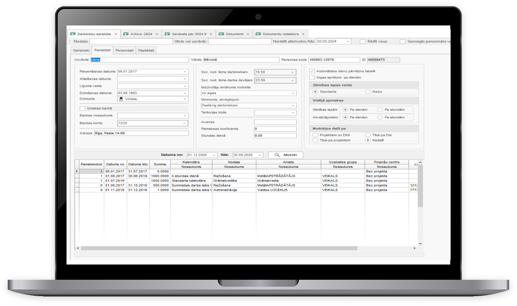Select the Maiņu radio button
Image resolution: width=517 pixels, height=306 pixels.
pos(368,92)
